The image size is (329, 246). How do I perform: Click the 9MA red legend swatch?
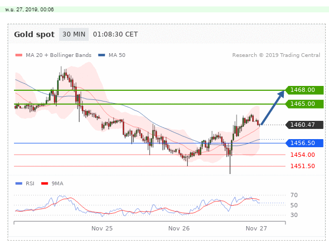pyautogui.click(x=45, y=184)
